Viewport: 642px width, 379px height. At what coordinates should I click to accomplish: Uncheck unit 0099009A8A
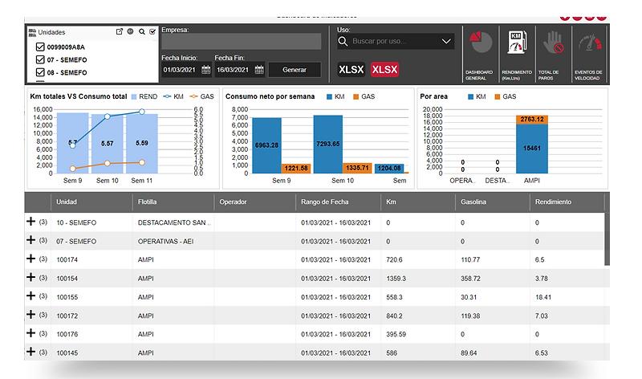pyautogui.click(x=40, y=47)
